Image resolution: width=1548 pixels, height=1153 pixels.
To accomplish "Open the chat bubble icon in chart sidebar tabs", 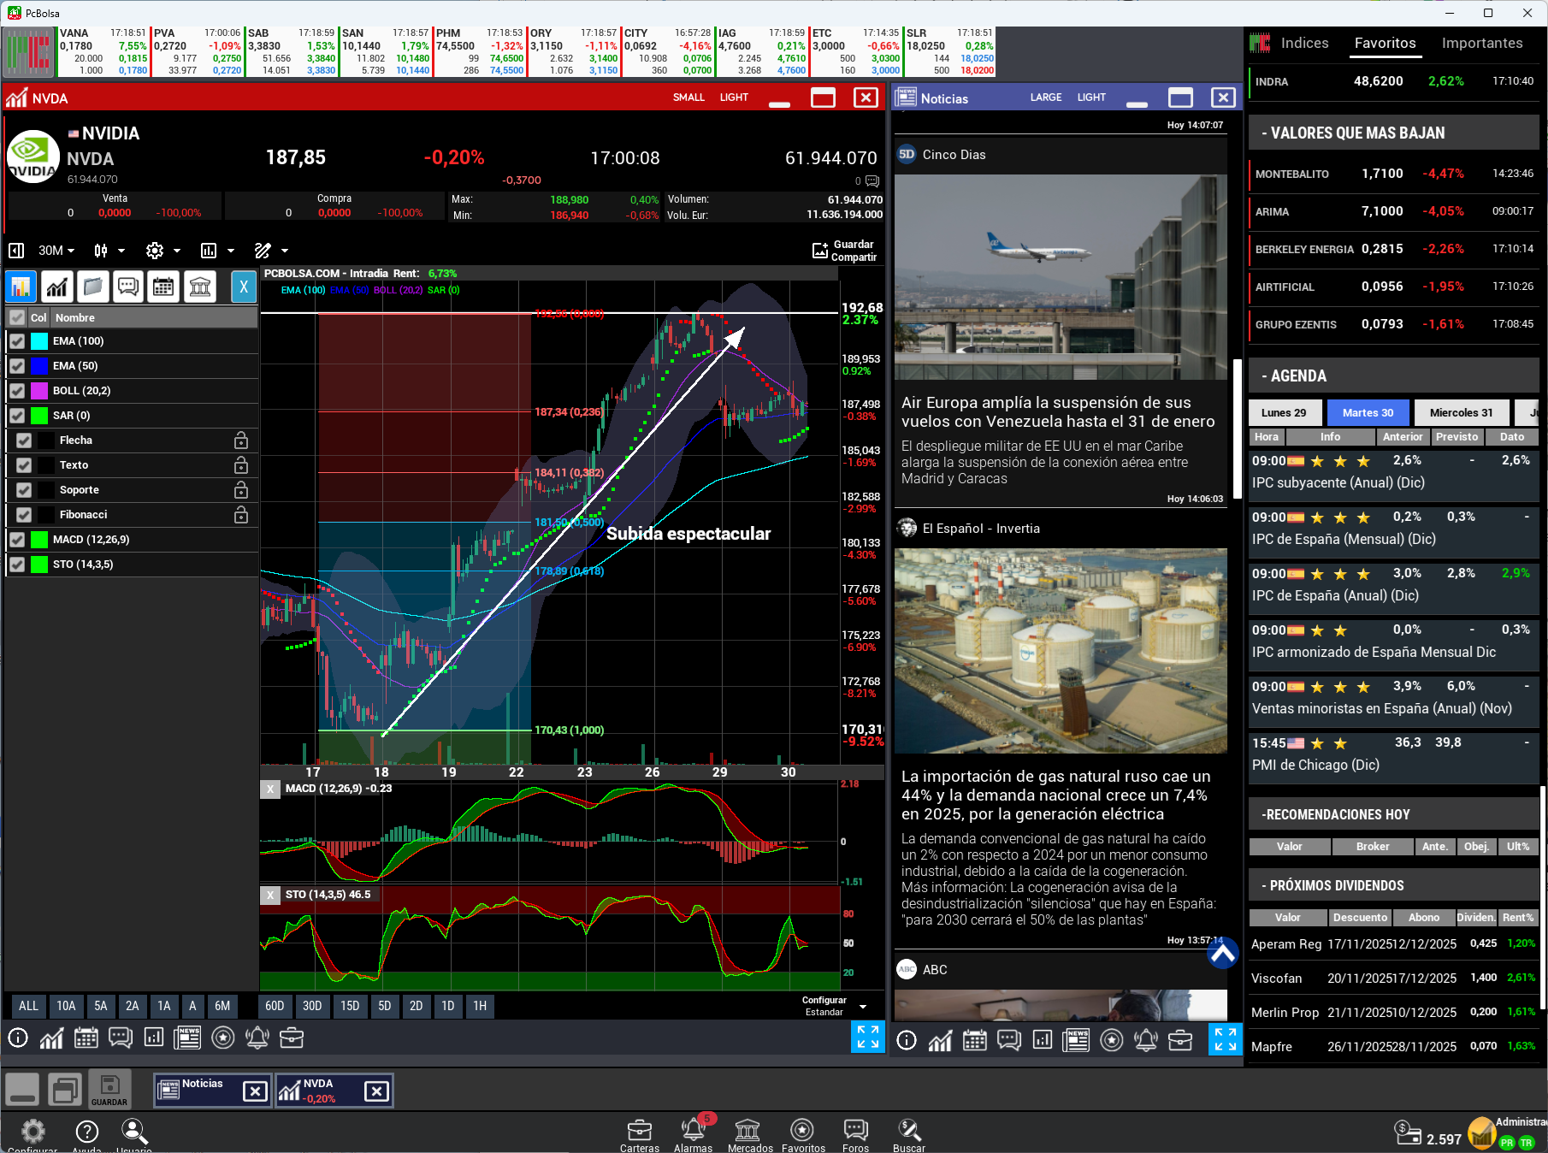I will (x=128, y=287).
